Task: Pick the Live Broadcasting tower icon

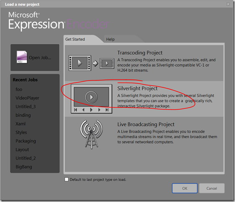Action: coord(91,134)
